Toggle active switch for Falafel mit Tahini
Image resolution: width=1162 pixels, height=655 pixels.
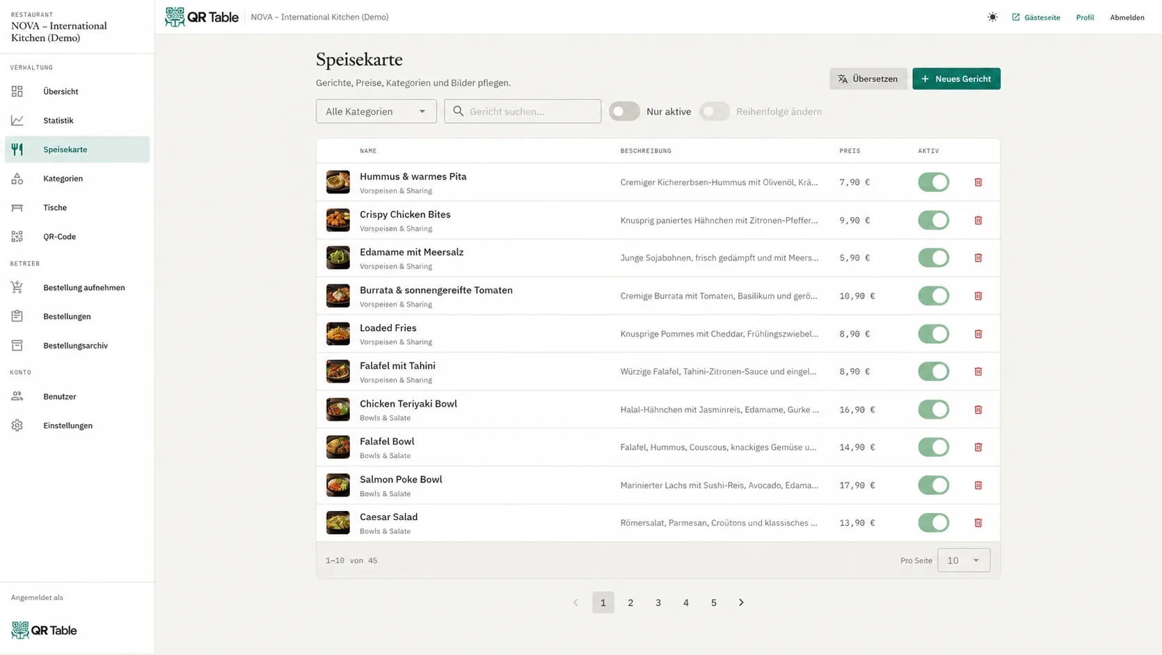pyautogui.click(x=933, y=372)
